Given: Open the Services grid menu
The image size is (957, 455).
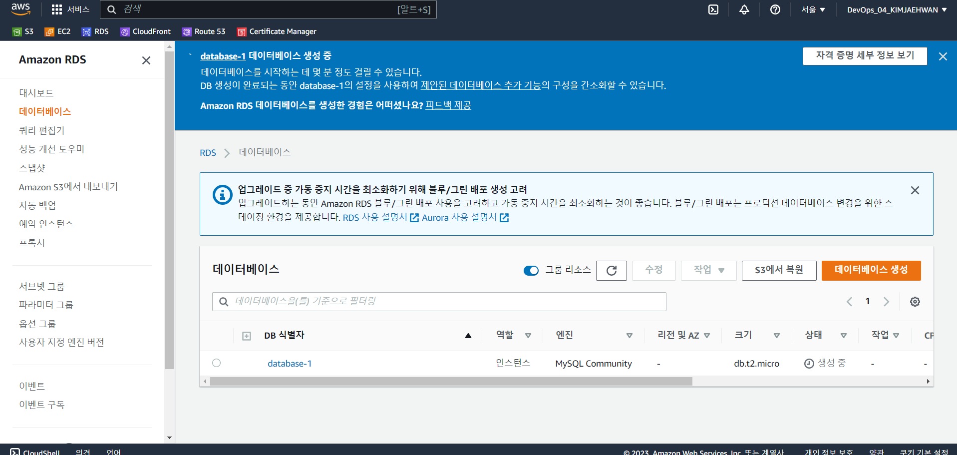Looking at the screenshot, I should (x=70, y=9).
